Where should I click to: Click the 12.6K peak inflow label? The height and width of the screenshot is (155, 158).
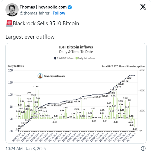[x=36, y=87]
